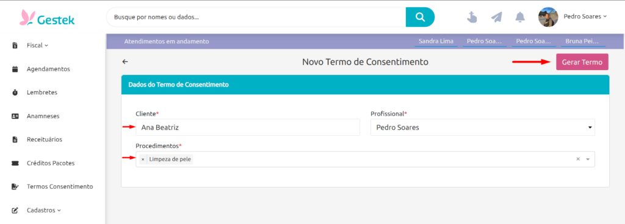
Task: Click Pedro Soares profile avatar
Action: click(548, 17)
